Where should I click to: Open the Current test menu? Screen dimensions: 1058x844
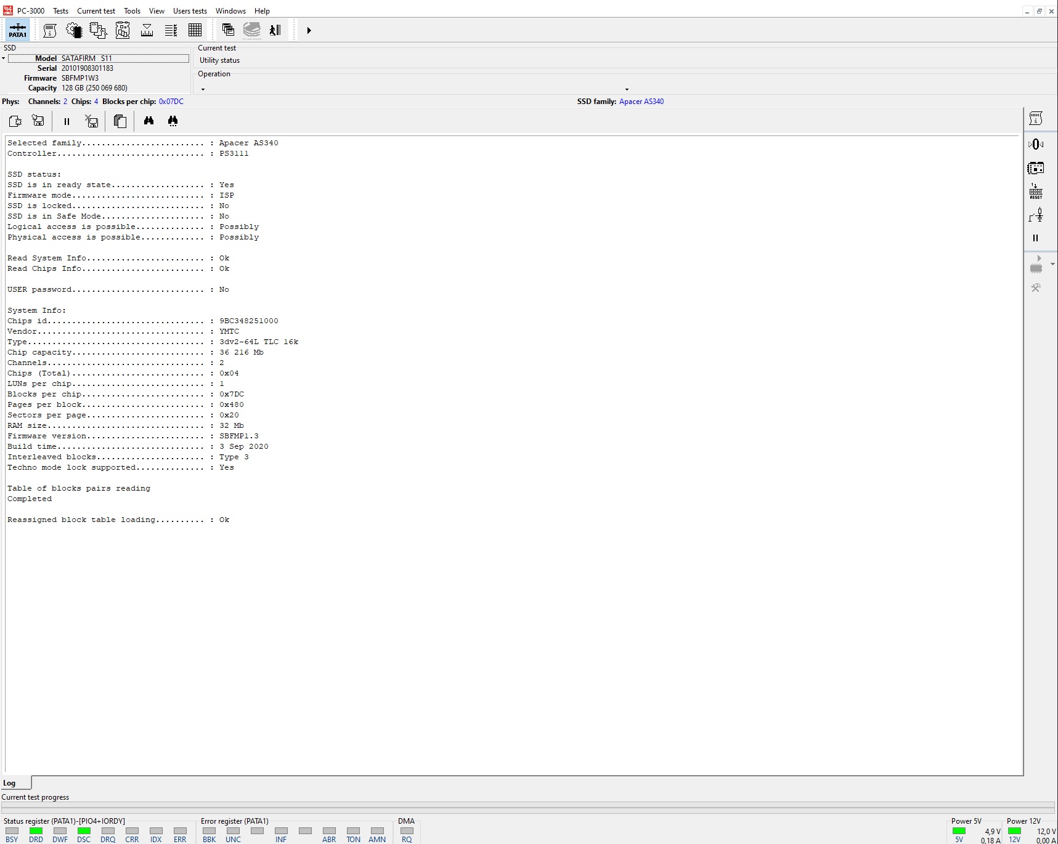pos(96,11)
